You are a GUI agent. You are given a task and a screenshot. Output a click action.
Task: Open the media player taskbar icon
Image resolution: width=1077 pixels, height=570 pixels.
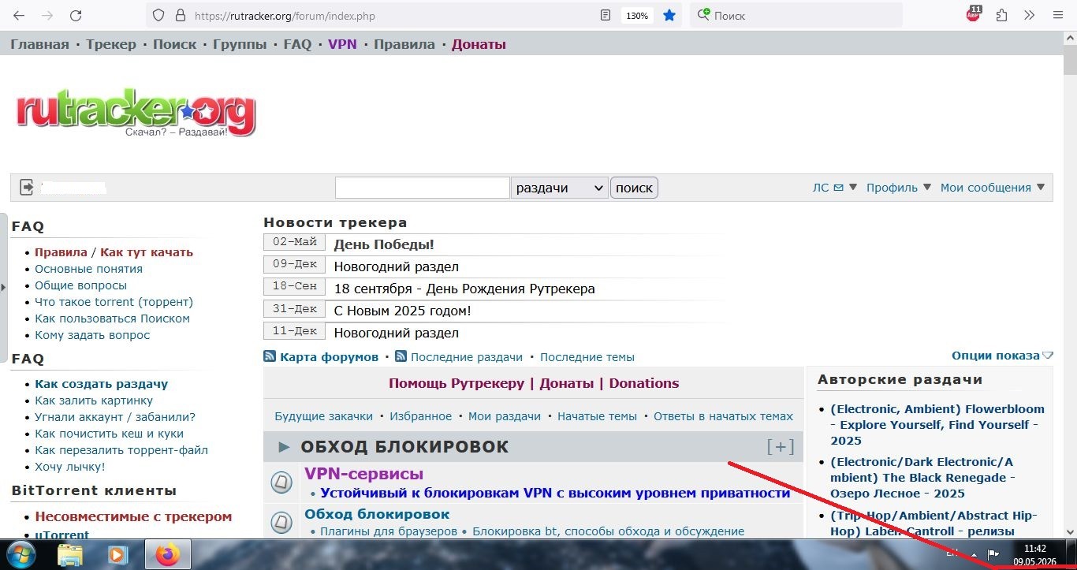117,555
